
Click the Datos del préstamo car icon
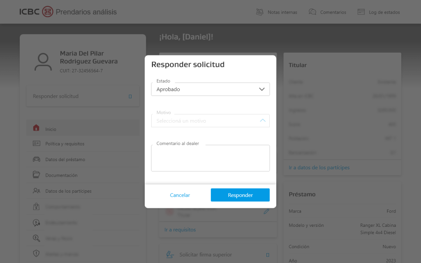(36, 159)
